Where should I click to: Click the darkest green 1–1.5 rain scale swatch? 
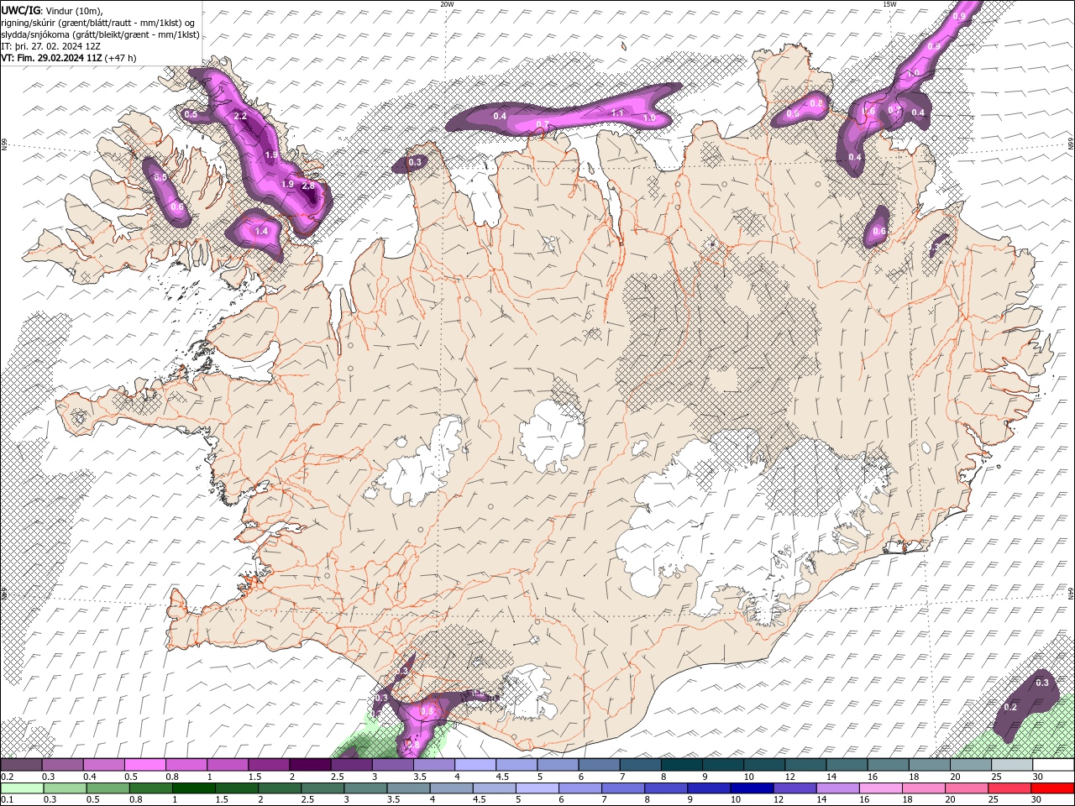[x=193, y=788]
